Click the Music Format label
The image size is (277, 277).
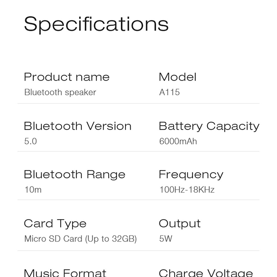pos(65,272)
